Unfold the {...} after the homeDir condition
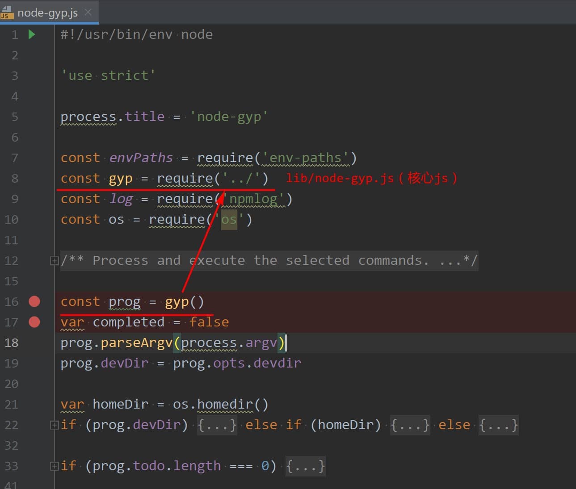576x489 pixels. (x=410, y=425)
